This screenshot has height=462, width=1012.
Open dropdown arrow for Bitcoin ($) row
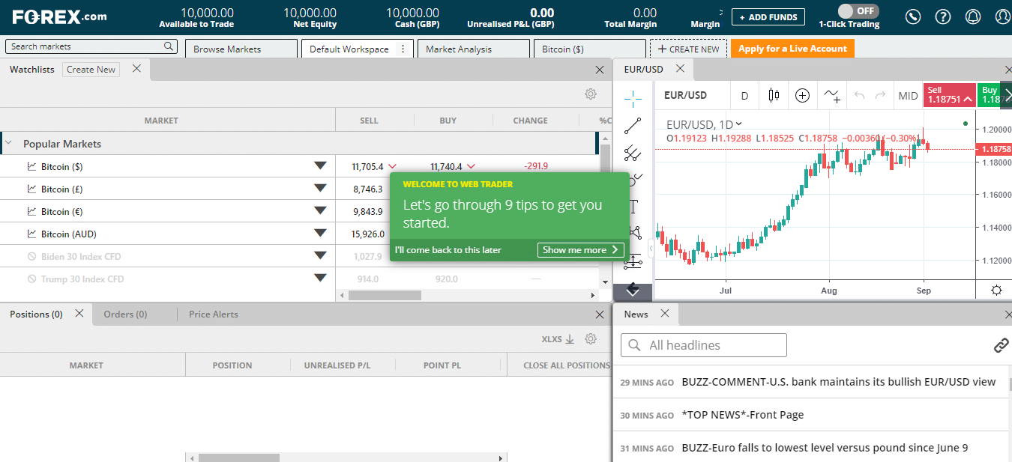(x=320, y=166)
